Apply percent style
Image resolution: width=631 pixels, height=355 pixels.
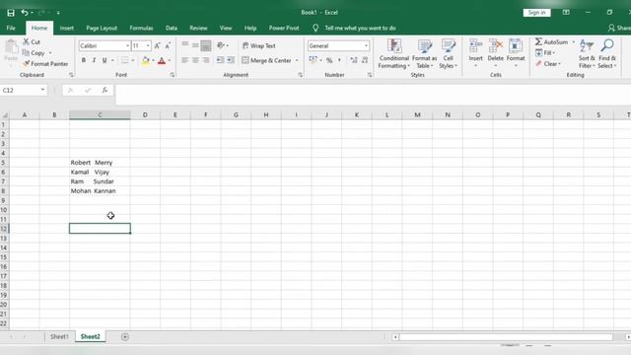[x=329, y=60]
